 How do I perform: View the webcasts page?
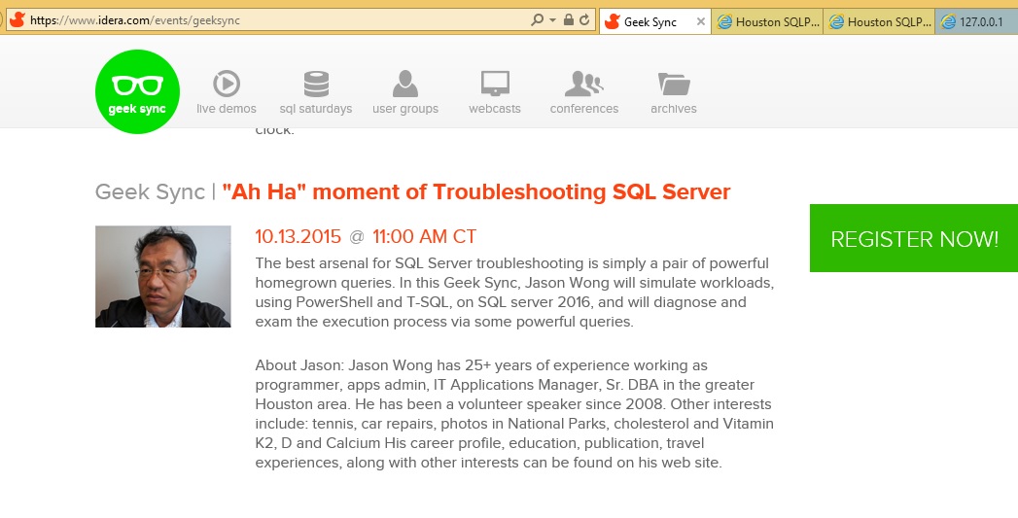click(495, 92)
